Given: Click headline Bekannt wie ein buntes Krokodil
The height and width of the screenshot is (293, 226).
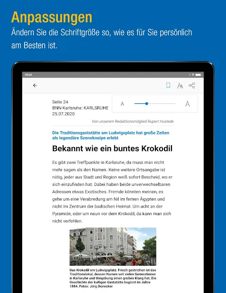Looking at the screenshot, I should (112, 149).
